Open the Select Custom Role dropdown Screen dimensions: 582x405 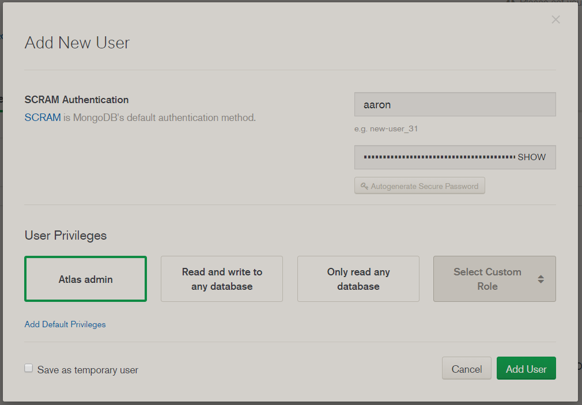pyautogui.click(x=487, y=279)
